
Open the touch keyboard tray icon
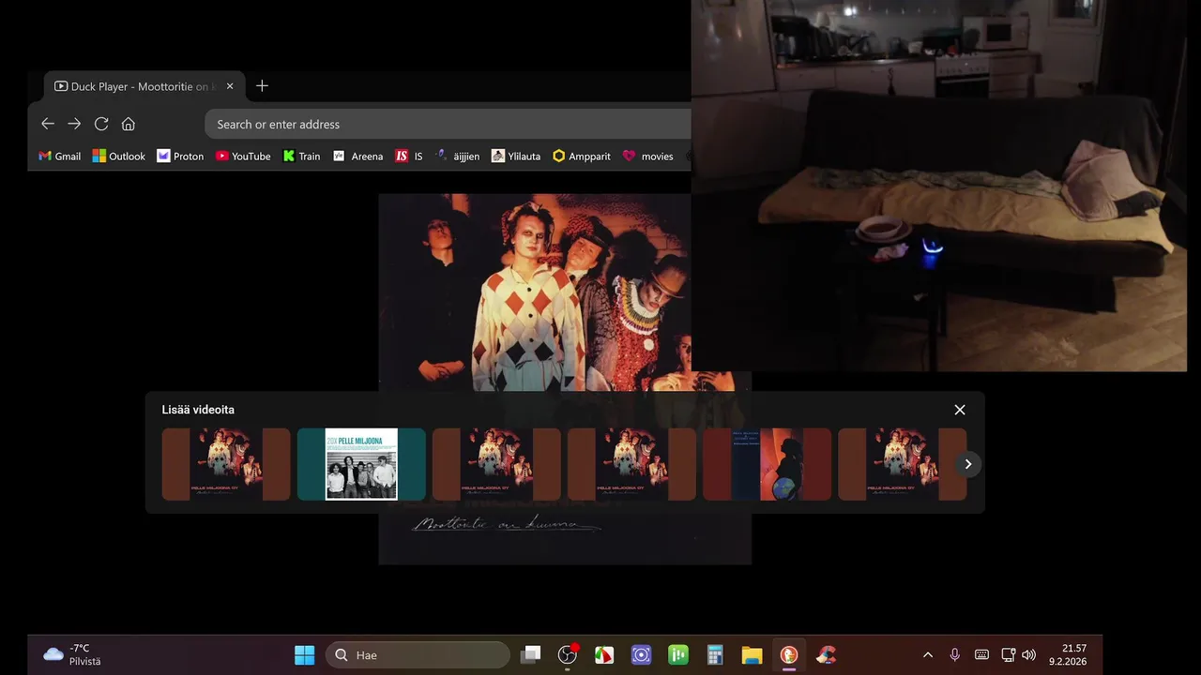[x=981, y=655]
